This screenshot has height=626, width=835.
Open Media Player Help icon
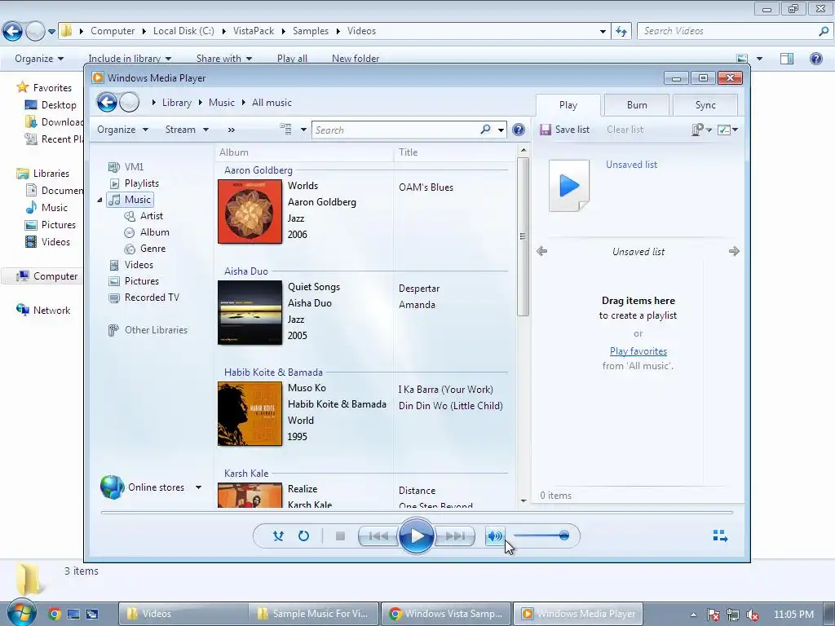click(518, 130)
